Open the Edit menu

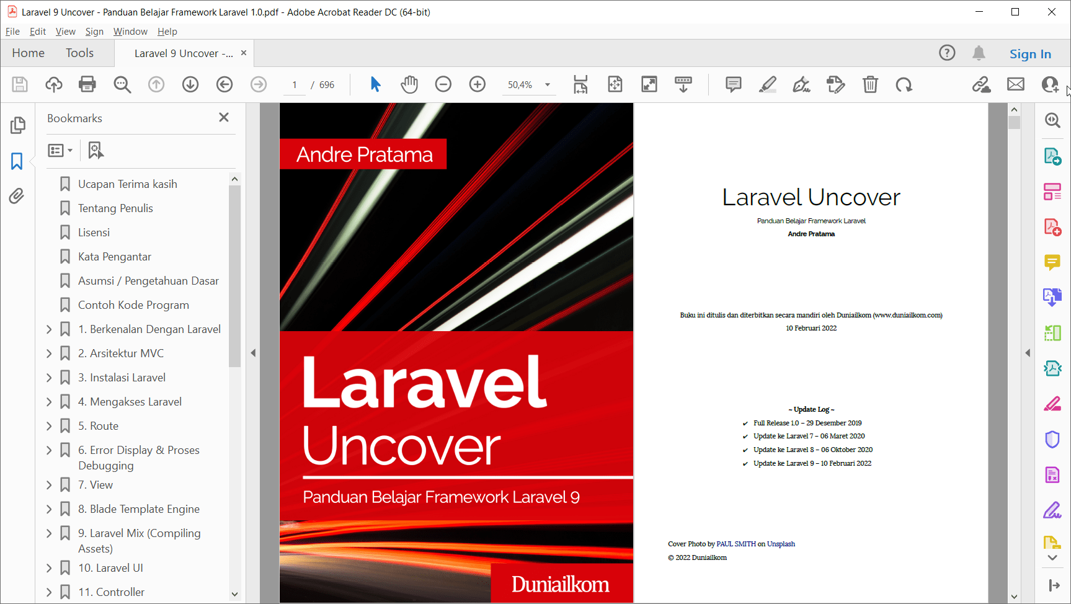[x=38, y=32]
